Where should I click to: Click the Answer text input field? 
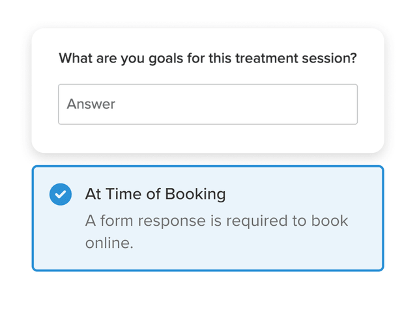[x=207, y=104]
